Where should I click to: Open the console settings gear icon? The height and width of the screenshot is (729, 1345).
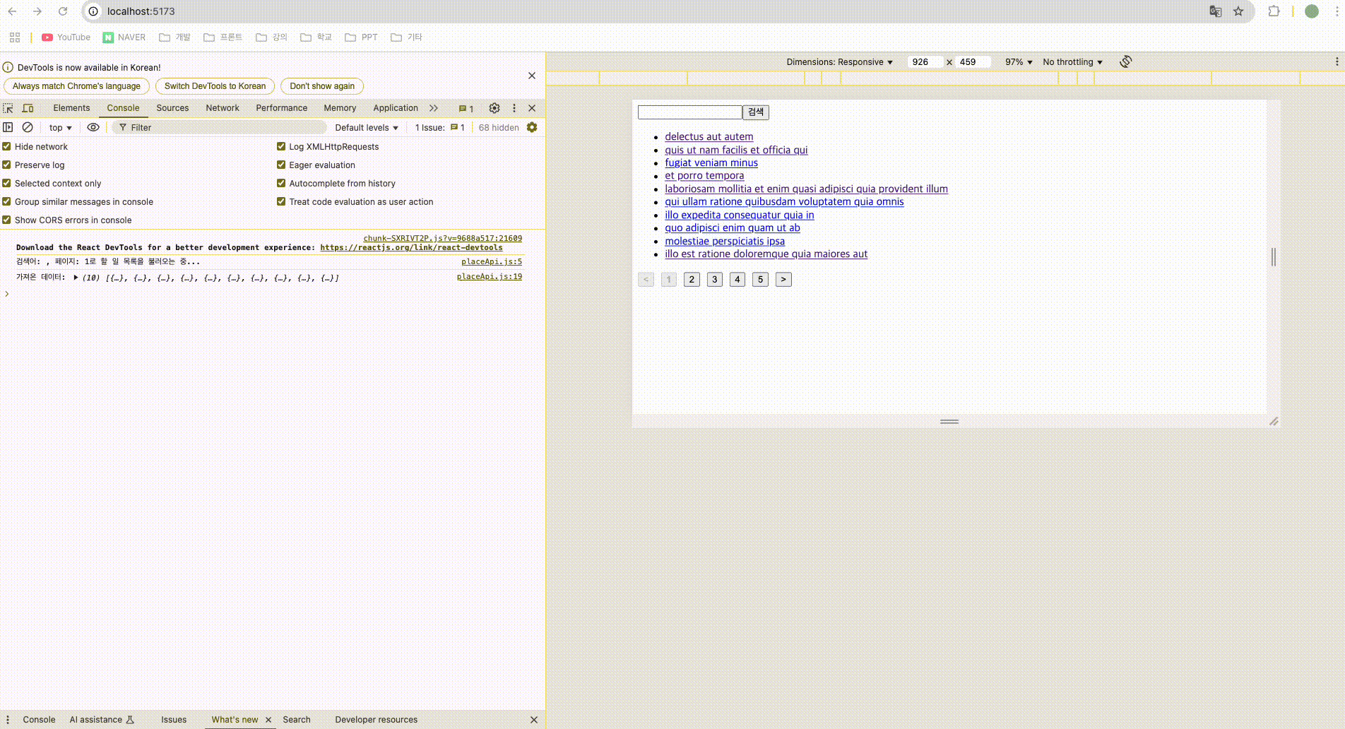[x=532, y=127]
